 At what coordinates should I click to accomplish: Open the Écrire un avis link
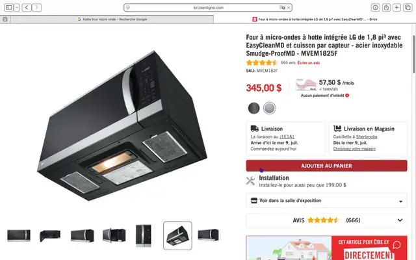[309, 63]
